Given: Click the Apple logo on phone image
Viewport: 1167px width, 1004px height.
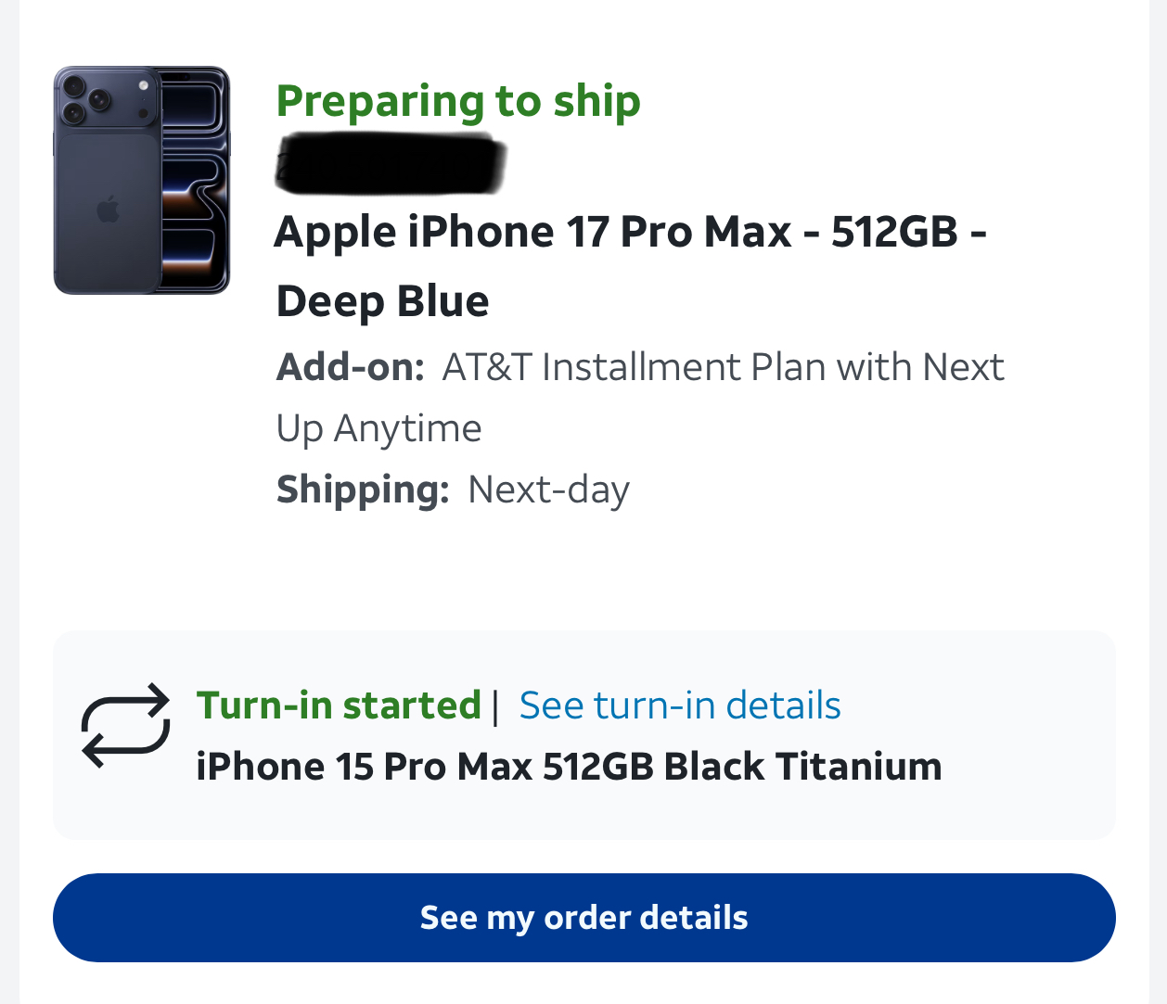Looking at the screenshot, I should pyautogui.click(x=109, y=210).
